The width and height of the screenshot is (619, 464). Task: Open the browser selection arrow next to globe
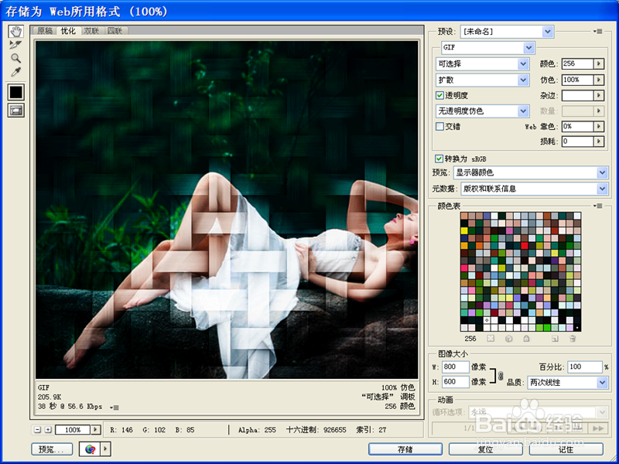point(106,449)
